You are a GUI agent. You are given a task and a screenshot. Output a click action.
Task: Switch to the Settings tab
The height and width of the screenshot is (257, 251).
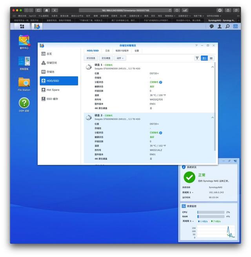136,51
